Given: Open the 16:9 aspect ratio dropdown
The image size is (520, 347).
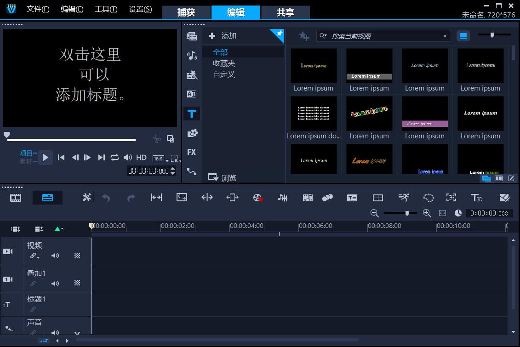Looking at the screenshot, I should click(159, 159).
